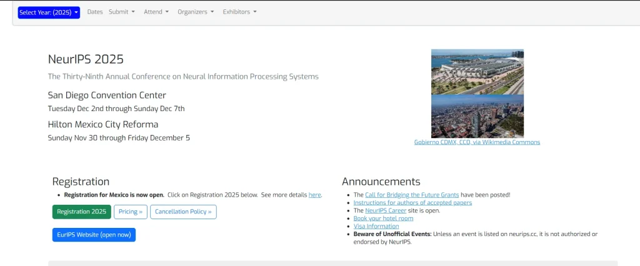Click the Dates menu item
This screenshot has width=640, height=266.
(x=95, y=12)
